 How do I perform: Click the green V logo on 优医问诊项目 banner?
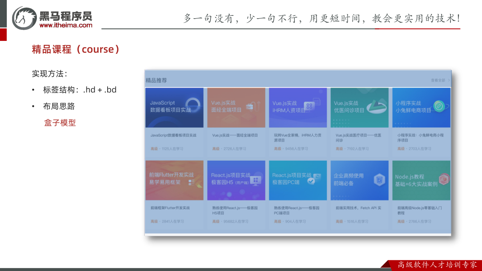coord(377,106)
